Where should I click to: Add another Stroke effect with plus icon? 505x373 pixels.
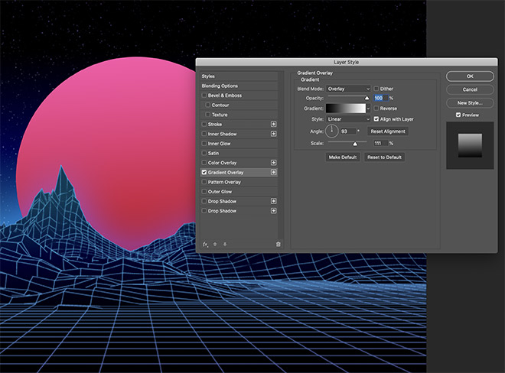click(x=274, y=123)
